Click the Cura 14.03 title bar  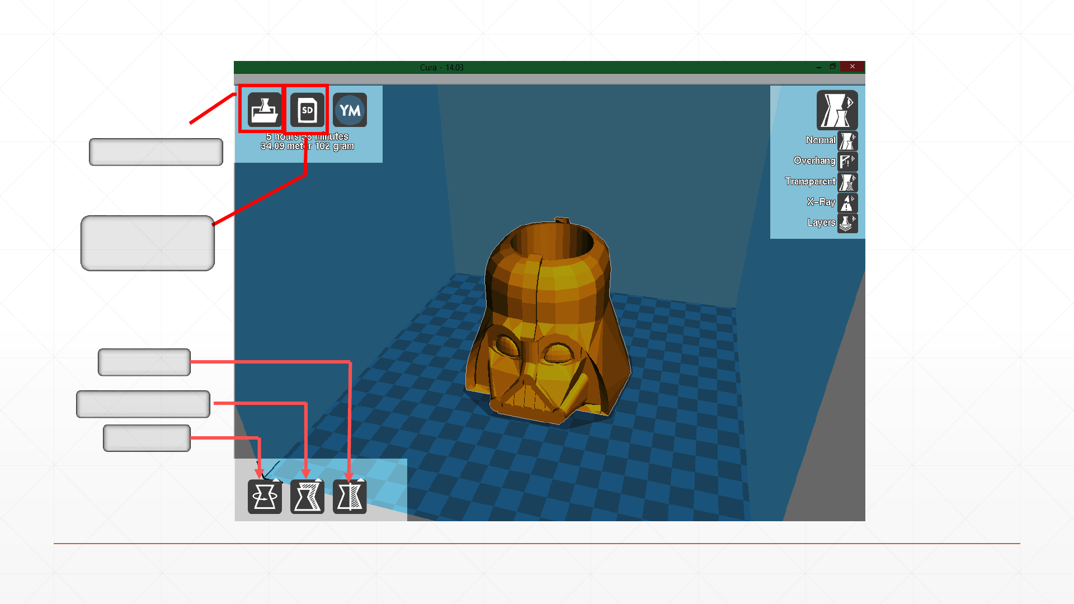[x=442, y=67]
